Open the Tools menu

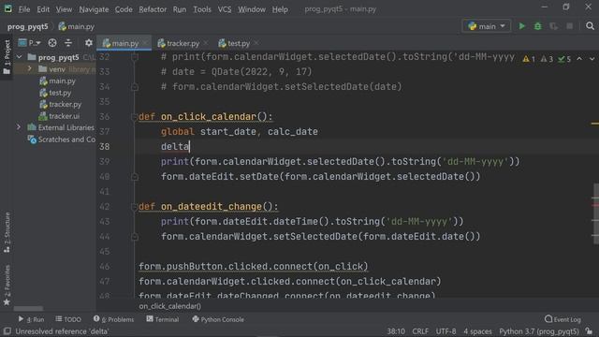click(x=202, y=9)
